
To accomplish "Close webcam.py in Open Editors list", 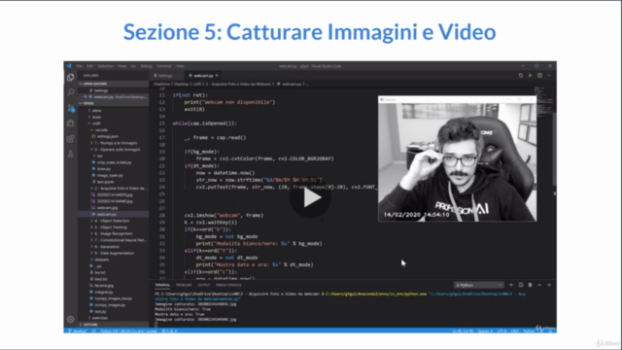I will point(86,97).
